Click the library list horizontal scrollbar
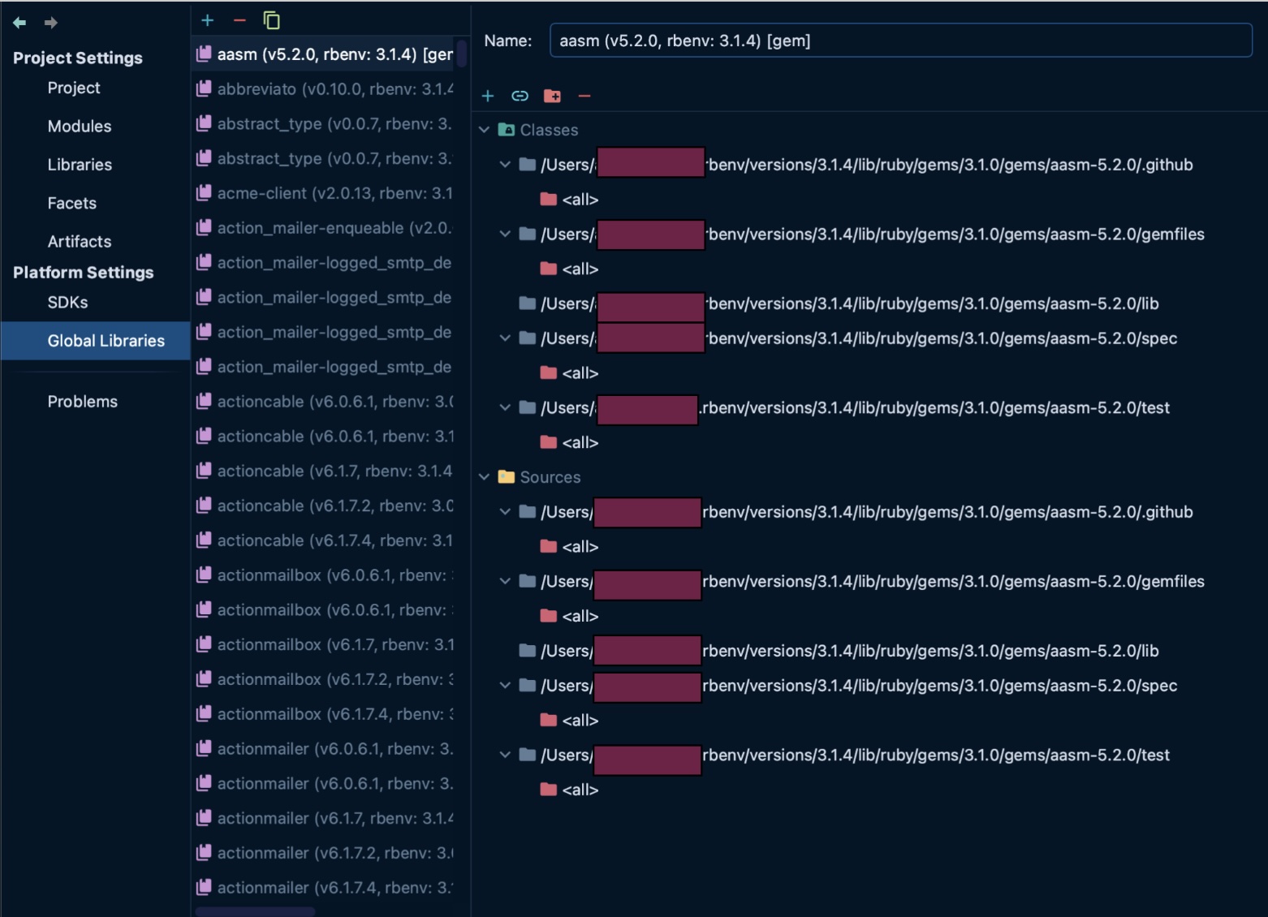Image resolution: width=1268 pixels, height=917 pixels. [255, 911]
